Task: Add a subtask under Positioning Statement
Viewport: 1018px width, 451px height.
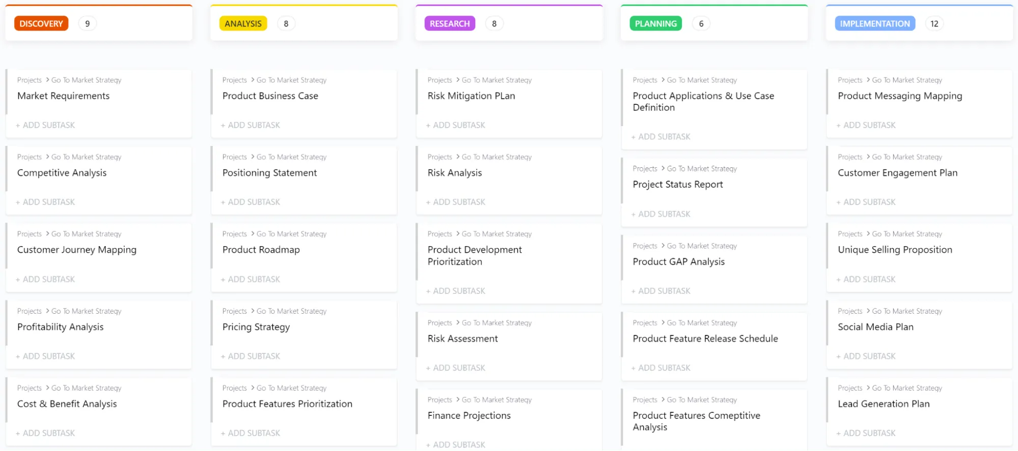Action: [x=251, y=202]
